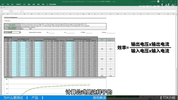The height and width of the screenshot is (100, 178).
Task: Open the Undo history dropdown arrow
Action: (6, 8)
